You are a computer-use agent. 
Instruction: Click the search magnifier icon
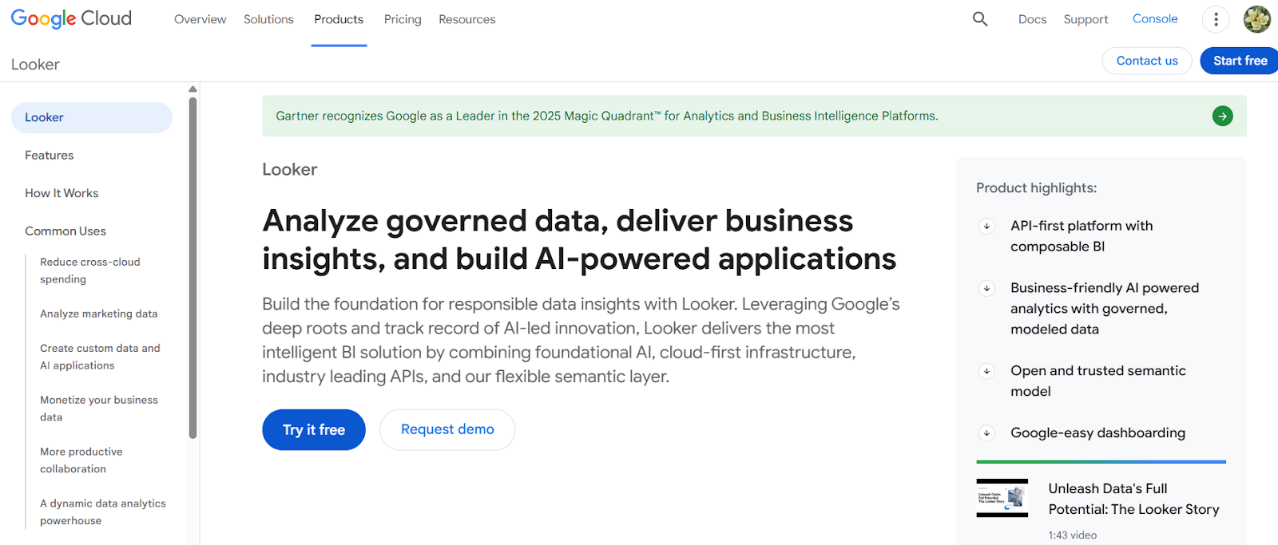pos(980,19)
